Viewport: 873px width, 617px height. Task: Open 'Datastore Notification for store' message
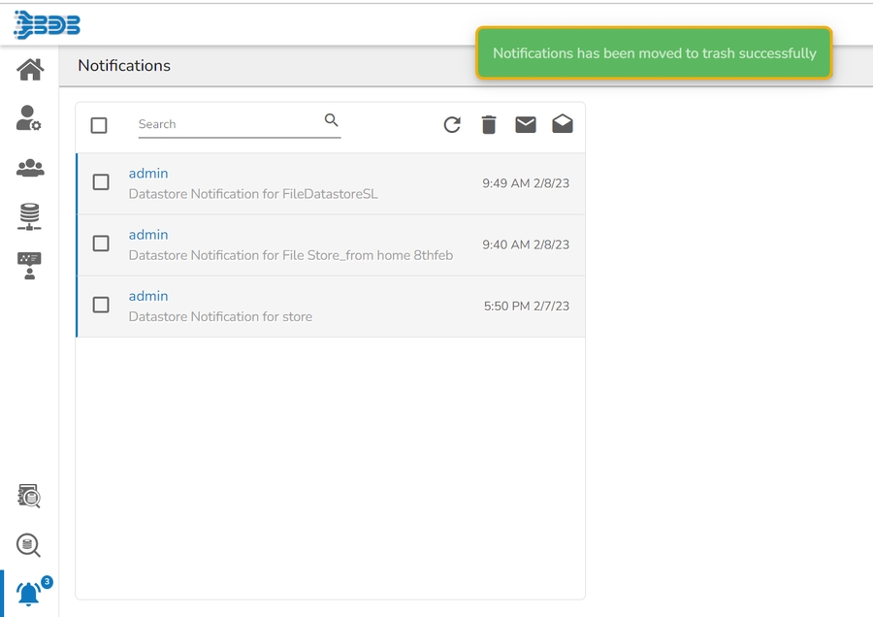pos(220,316)
